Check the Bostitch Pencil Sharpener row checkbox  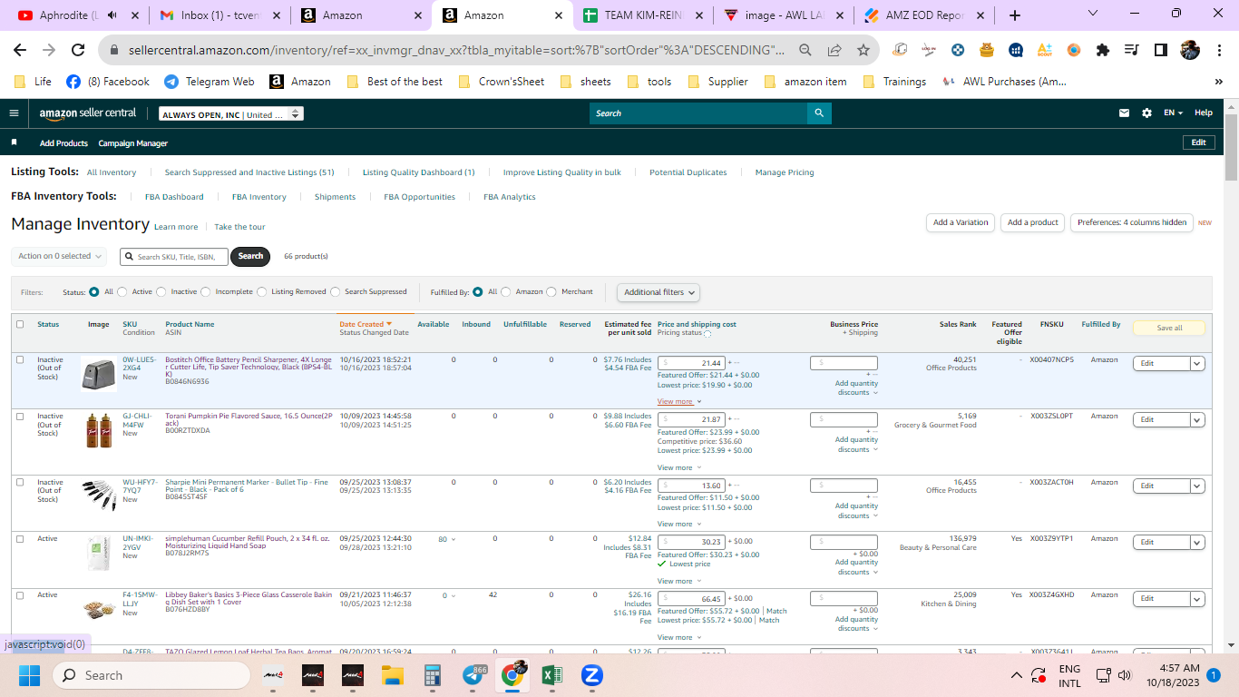click(20, 359)
